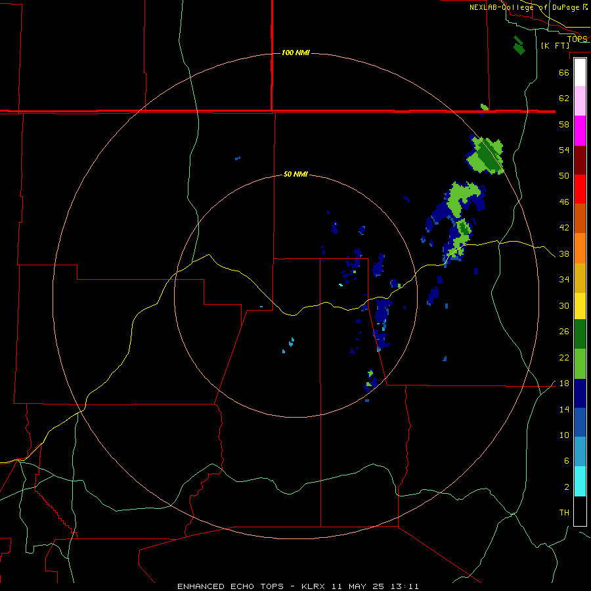The image size is (591, 591).
Task: Click the "[K FT]" units label
Action: [x=556, y=45]
